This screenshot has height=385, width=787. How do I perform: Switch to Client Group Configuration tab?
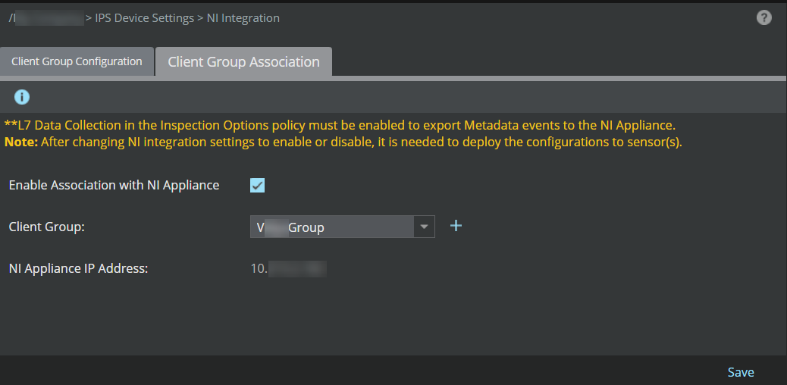[x=77, y=61]
